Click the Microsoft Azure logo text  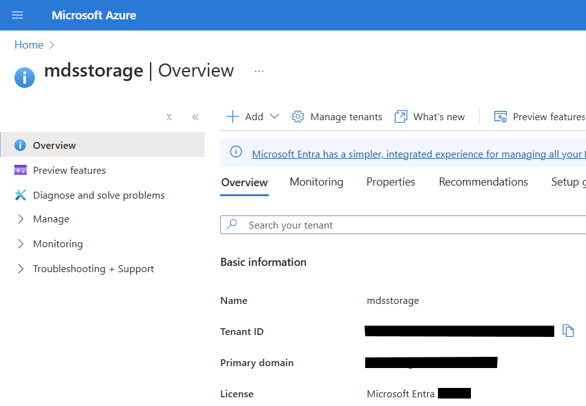coord(94,16)
